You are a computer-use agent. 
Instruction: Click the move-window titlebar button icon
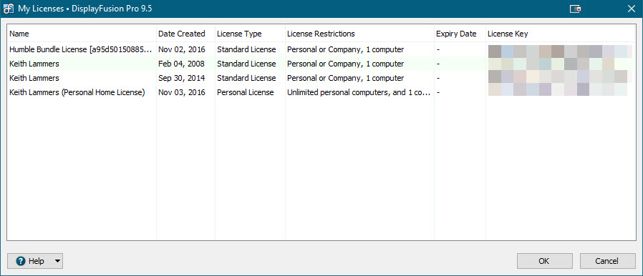[576, 9]
